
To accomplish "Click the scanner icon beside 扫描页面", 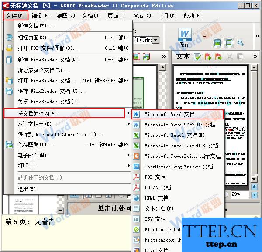I will click(9, 37).
